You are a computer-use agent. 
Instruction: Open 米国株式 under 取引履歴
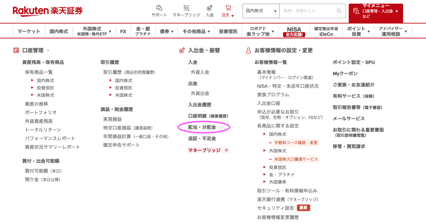(x=124, y=95)
